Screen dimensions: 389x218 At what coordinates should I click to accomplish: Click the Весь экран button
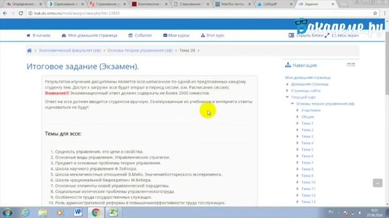pos(342,35)
